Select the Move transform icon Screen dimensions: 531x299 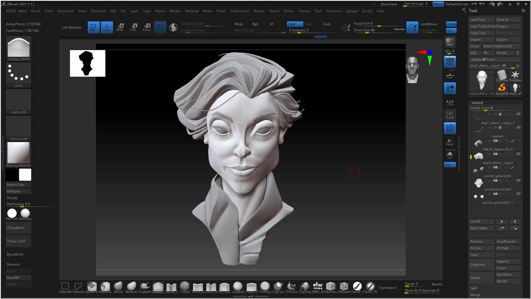120,27
